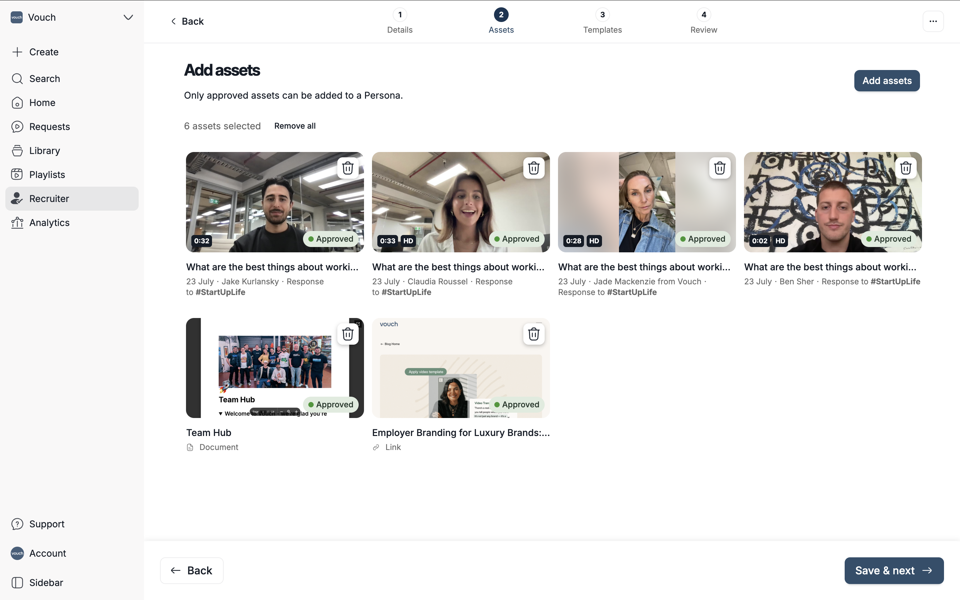
Task: Click #StartUpLife under Claudia Roussel's video
Action: (406, 292)
